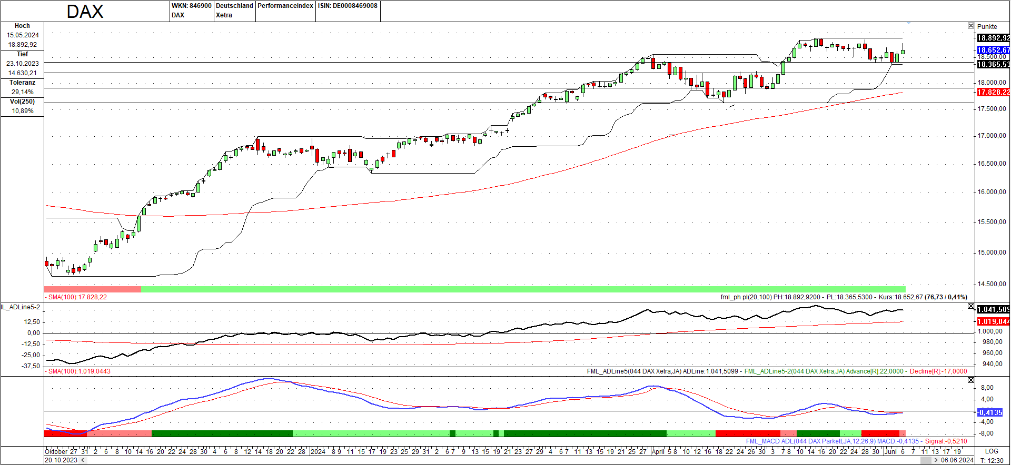
Task: Click the green trend color bar below price chart
Action: [523, 289]
